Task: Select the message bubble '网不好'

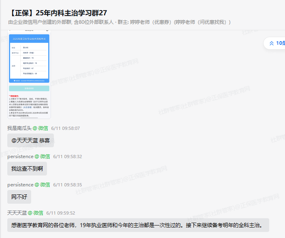Action: [19, 197]
